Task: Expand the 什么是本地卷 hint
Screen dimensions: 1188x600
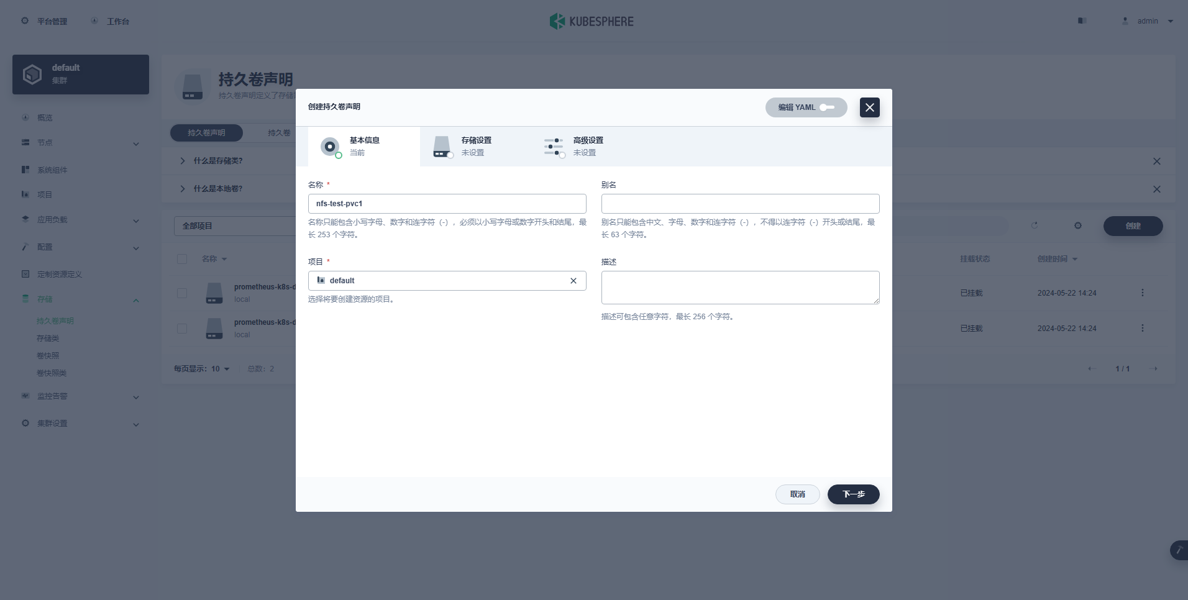Action: pyautogui.click(x=182, y=189)
